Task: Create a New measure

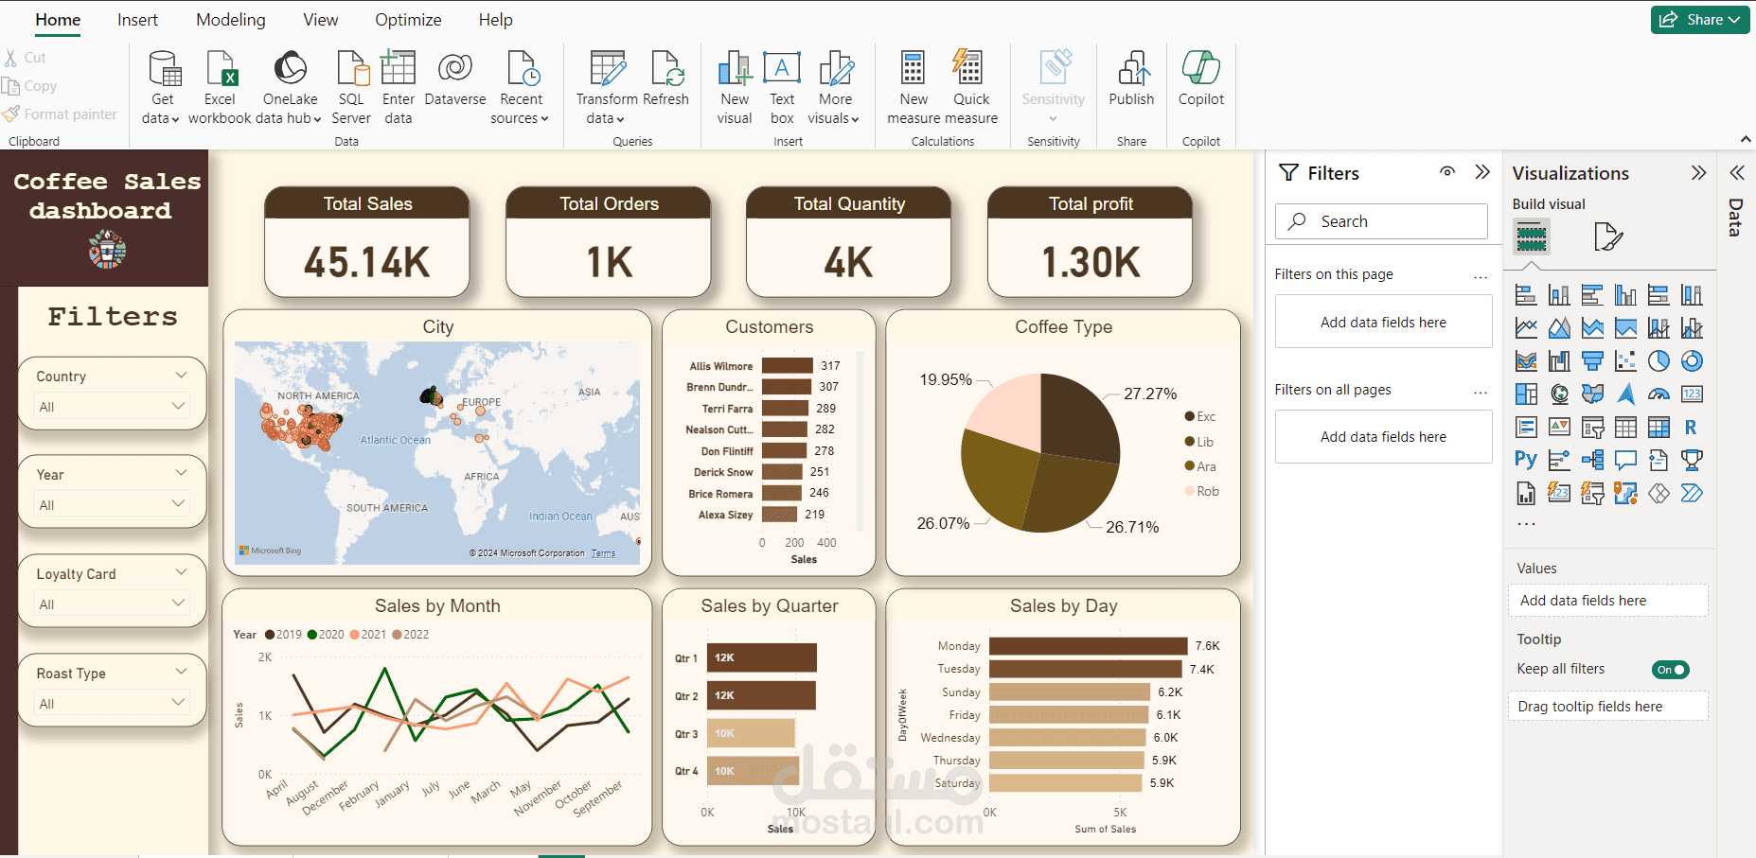Action: pyautogui.click(x=912, y=85)
